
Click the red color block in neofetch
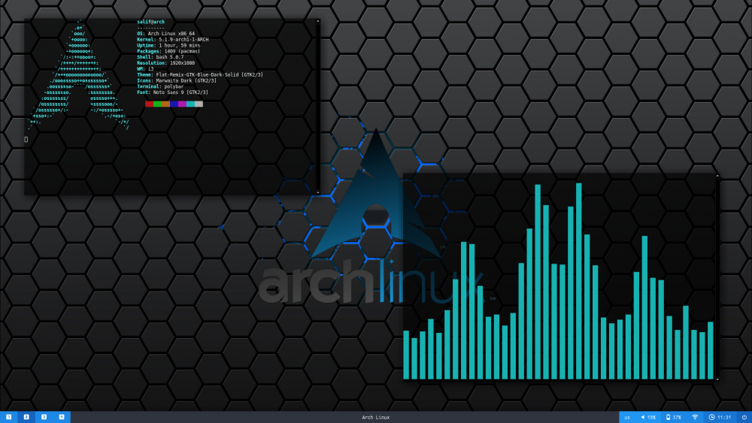pos(149,104)
